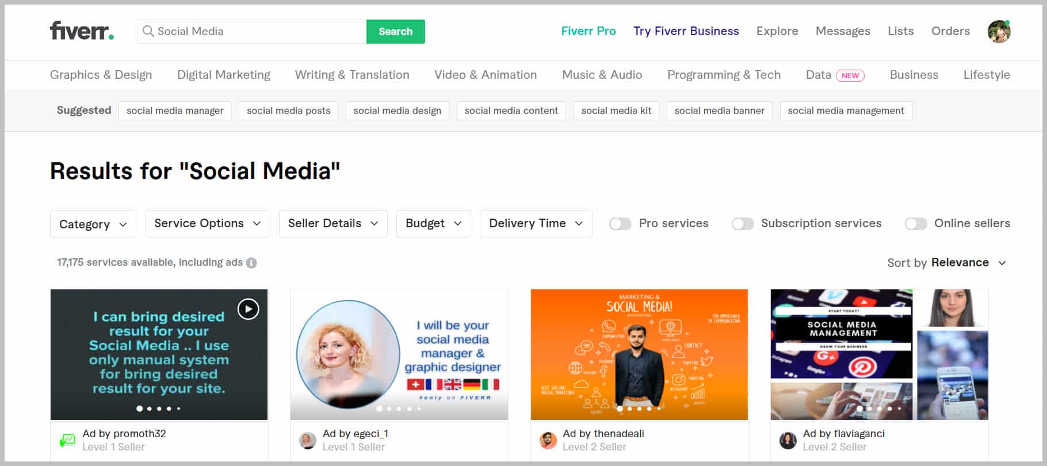Click carousel dots on thenadeali's gig image
This screenshot has height=466, width=1047.
639,408
